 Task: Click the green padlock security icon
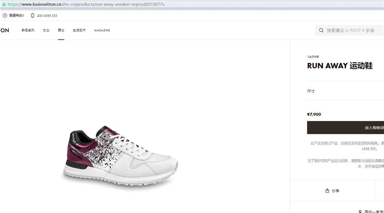tap(3, 4)
